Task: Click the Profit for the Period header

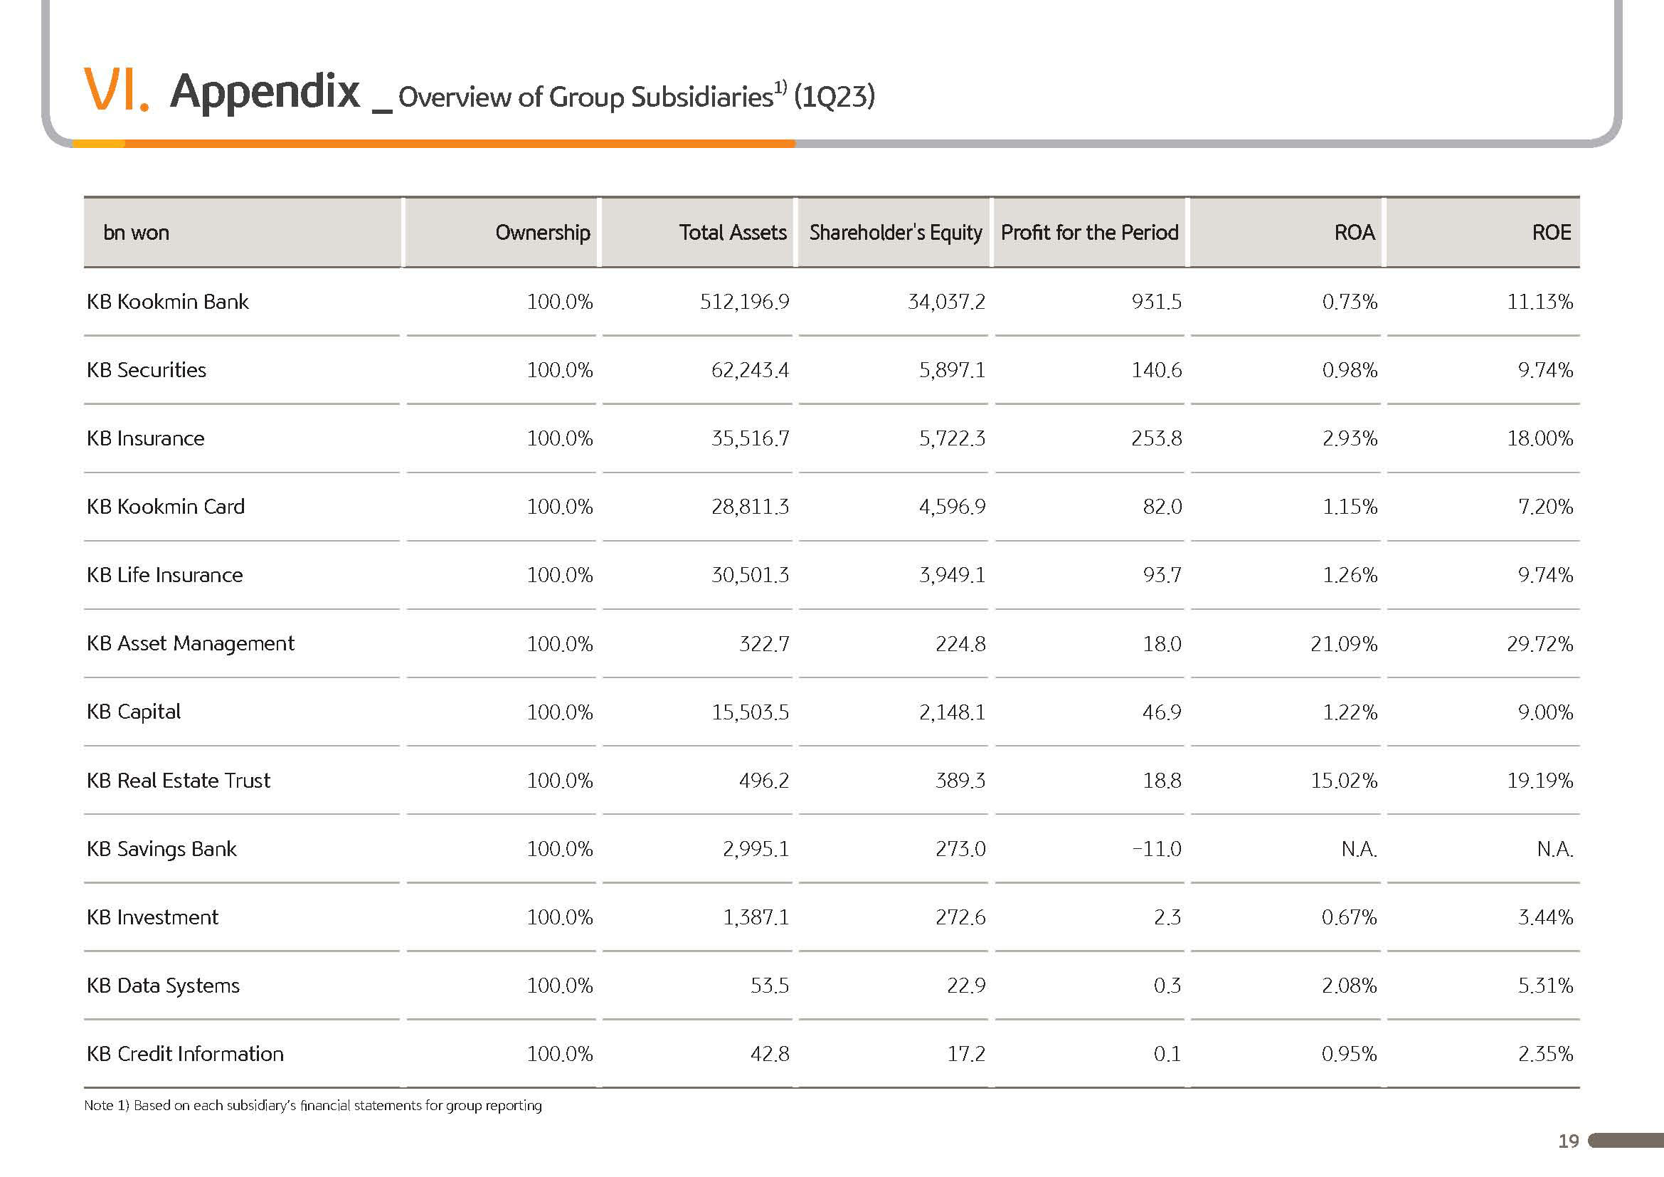Action: pyautogui.click(x=1089, y=232)
